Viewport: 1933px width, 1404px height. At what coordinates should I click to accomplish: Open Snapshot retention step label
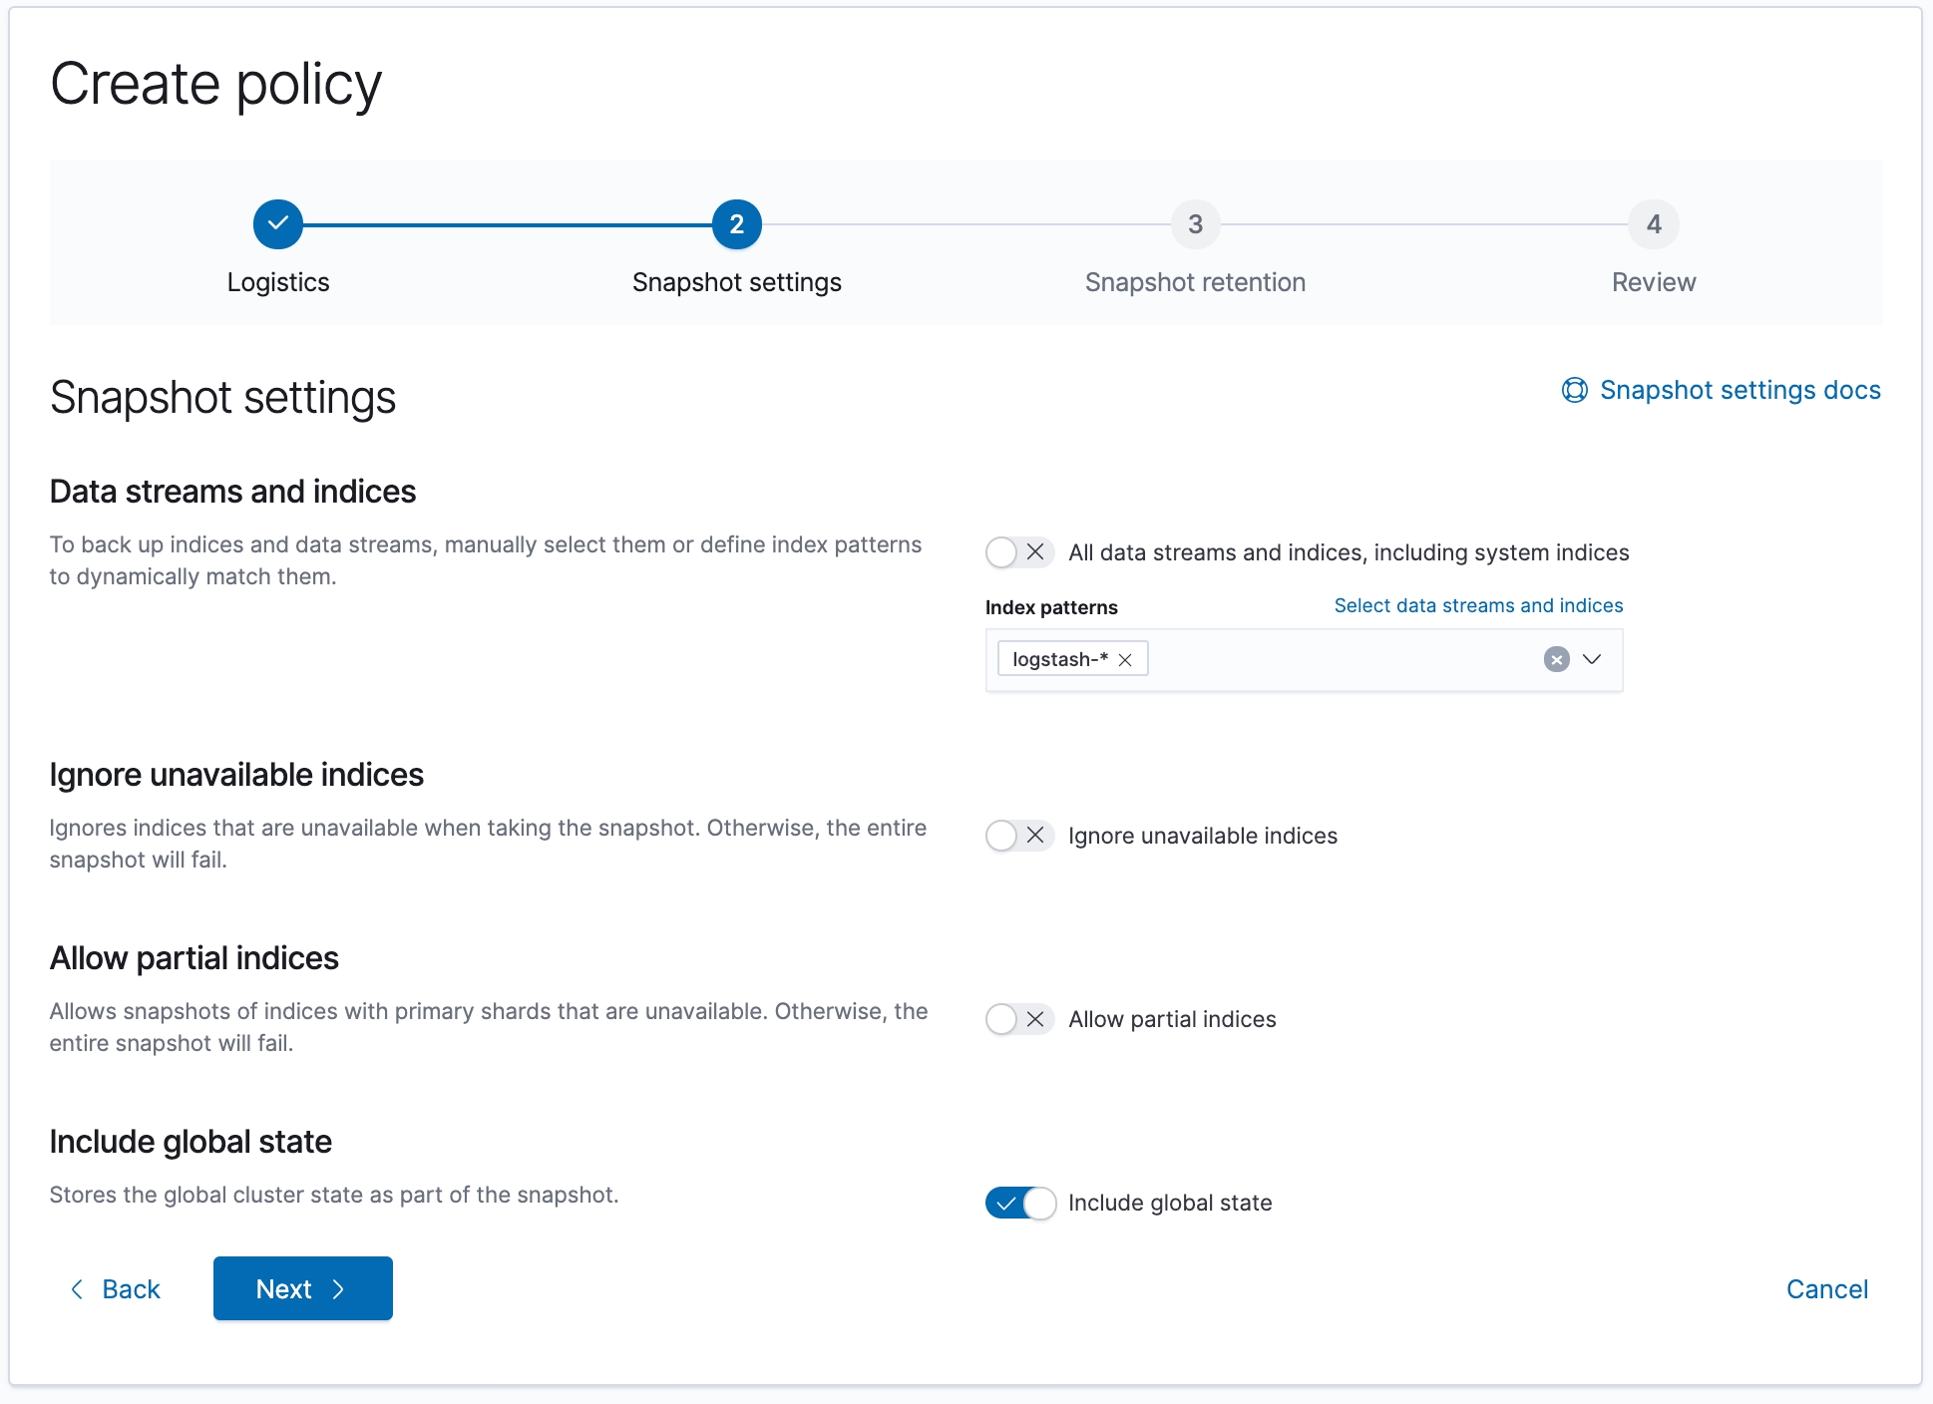(x=1195, y=282)
